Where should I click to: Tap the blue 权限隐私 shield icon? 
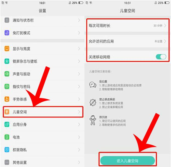click(7, 150)
